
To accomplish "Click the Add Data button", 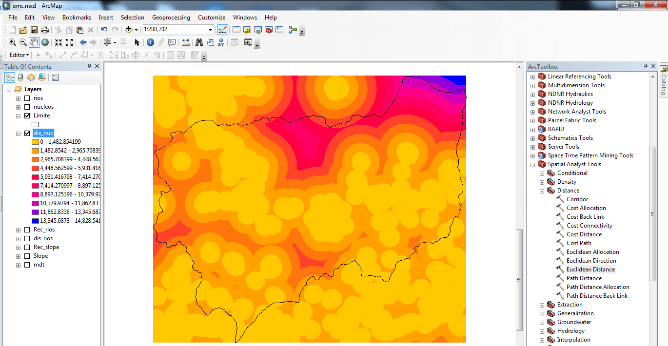I will 129,30.
